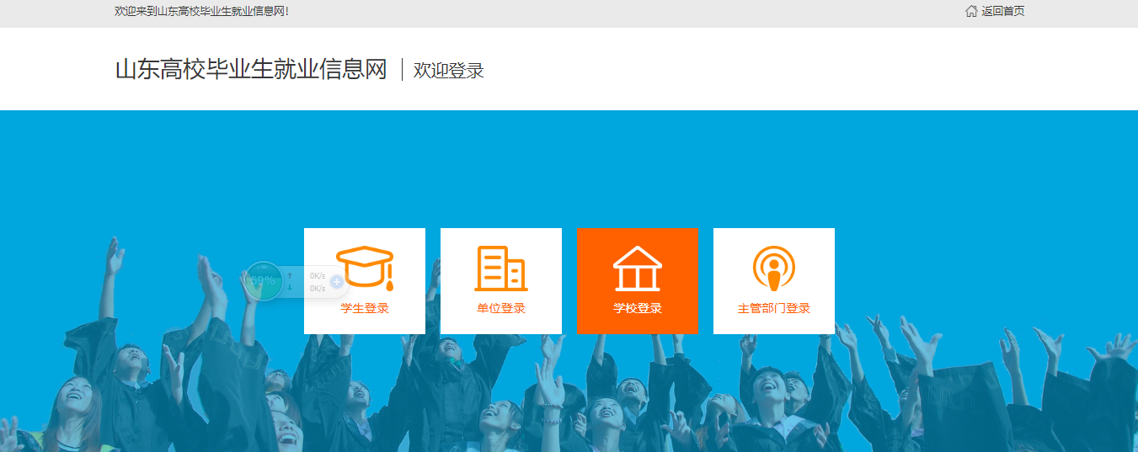Open the 单位登录 text label
Viewport: 1138px width, 452px height.
501,308
